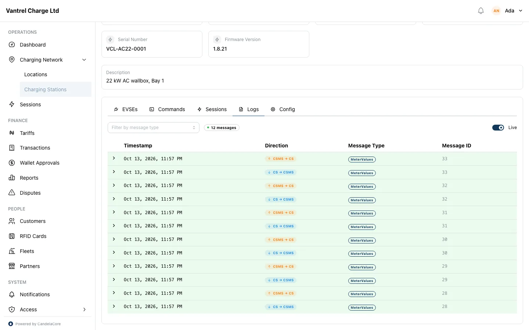
Task: Open the Filter by message type dropdown
Action: coord(154,128)
